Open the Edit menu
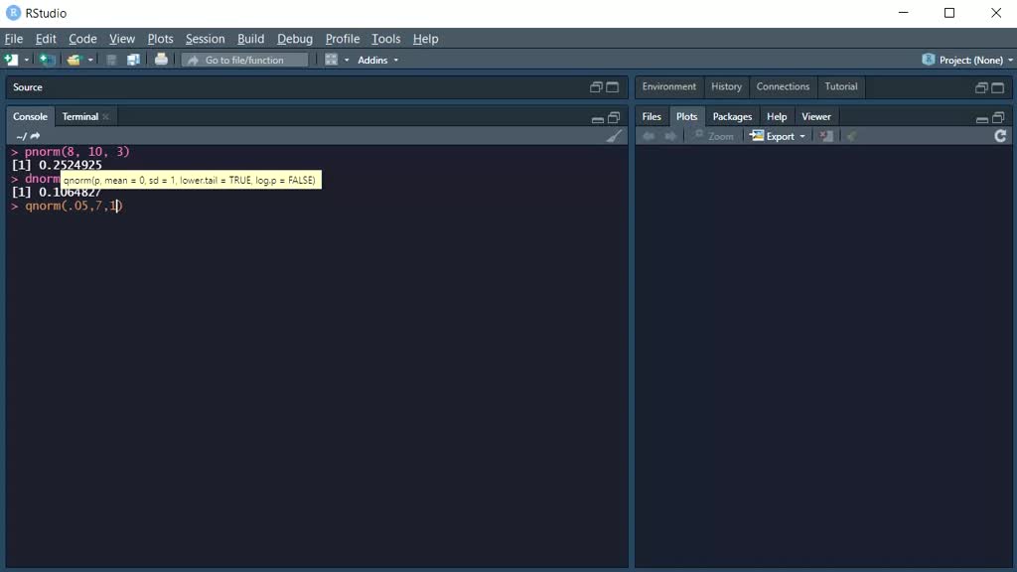This screenshot has height=572, width=1017. [46, 39]
